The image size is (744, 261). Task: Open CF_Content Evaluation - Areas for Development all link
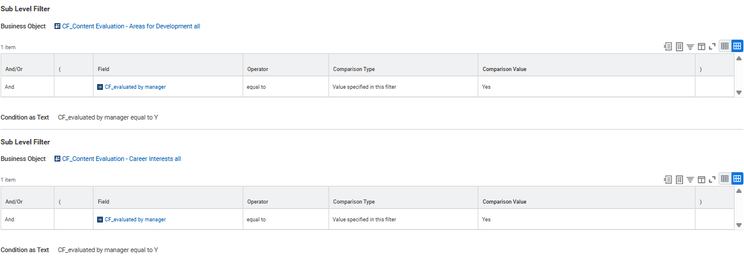click(131, 27)
